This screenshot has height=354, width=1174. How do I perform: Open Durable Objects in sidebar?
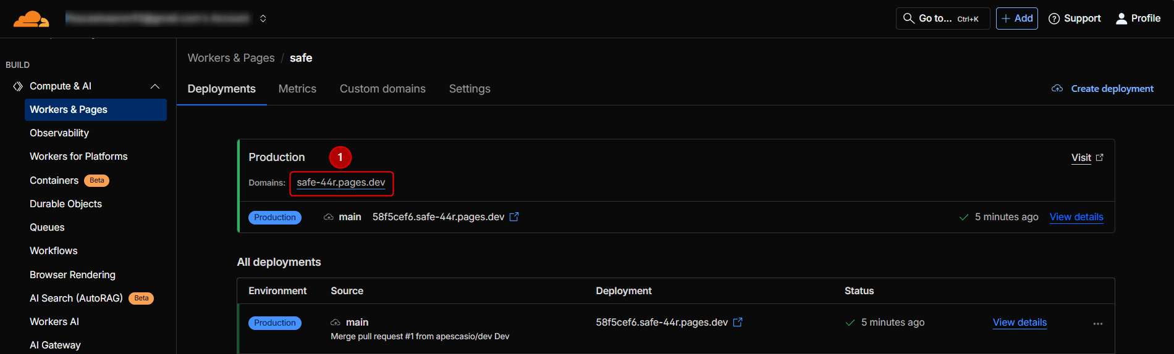click(x=65, y=204)
